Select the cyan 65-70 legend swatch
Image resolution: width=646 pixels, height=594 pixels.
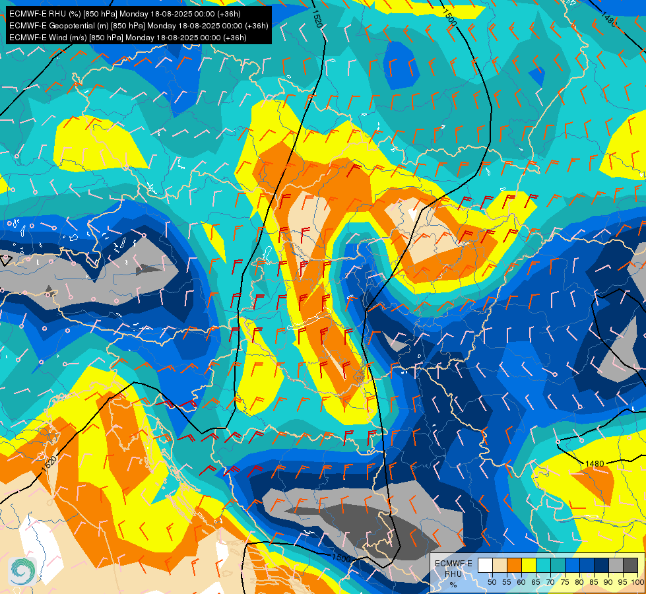coord(544,565)
